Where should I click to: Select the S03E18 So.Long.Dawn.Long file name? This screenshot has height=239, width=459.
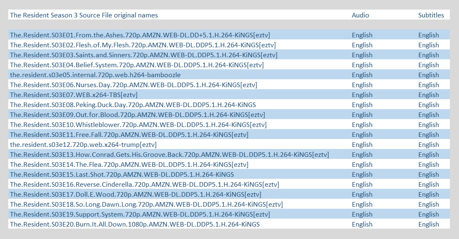point(146,204)
